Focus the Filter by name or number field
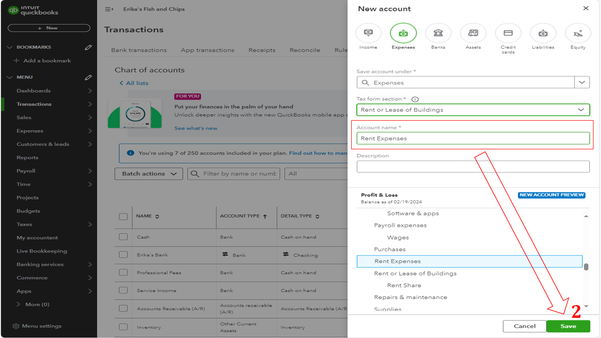This screenshot has width=601, height=338. coord(233,174)
